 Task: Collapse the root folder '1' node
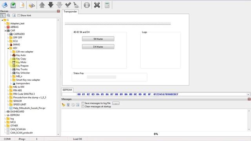tap(2, 20)
